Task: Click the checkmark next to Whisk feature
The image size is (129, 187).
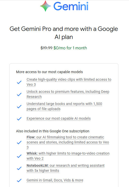Action: coord(19,156)
